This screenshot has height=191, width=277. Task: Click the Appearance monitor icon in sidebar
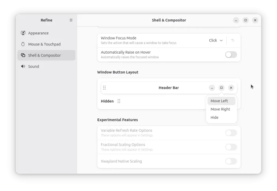click(x=23, y=33)
